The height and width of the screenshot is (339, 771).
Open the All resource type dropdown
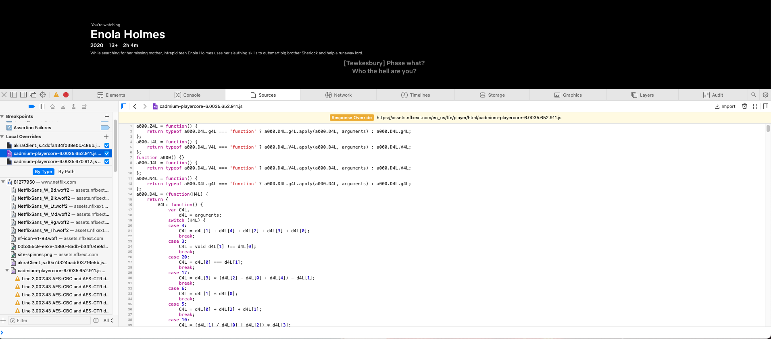click(108, 320)
